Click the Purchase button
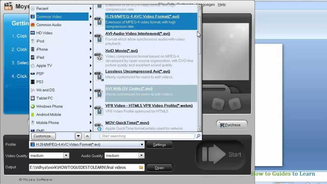This screenshot has height=184, width=327. pyautogui.click(x=232, y=125)
